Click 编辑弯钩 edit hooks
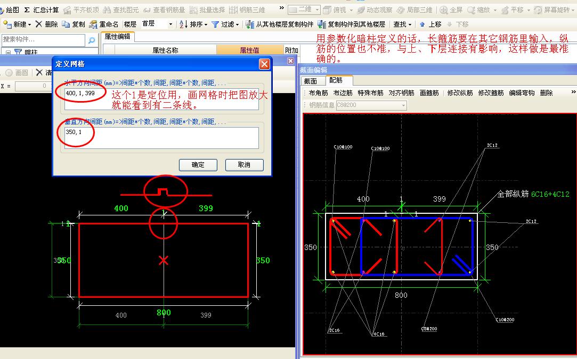The width and height of the screenshot is (577, 359). click(x=522, y=93)
